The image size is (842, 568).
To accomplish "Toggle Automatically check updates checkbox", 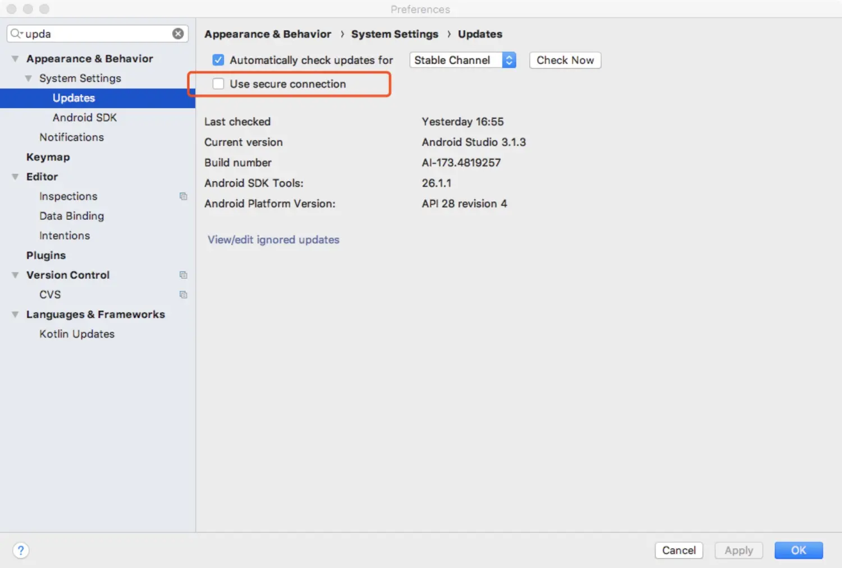I will pos(218,60).
